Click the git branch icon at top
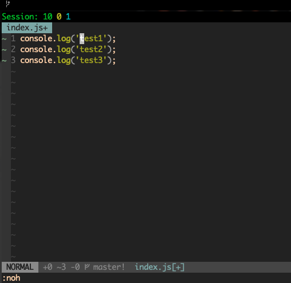Viewport: 291px width, 283px height. 7,3
